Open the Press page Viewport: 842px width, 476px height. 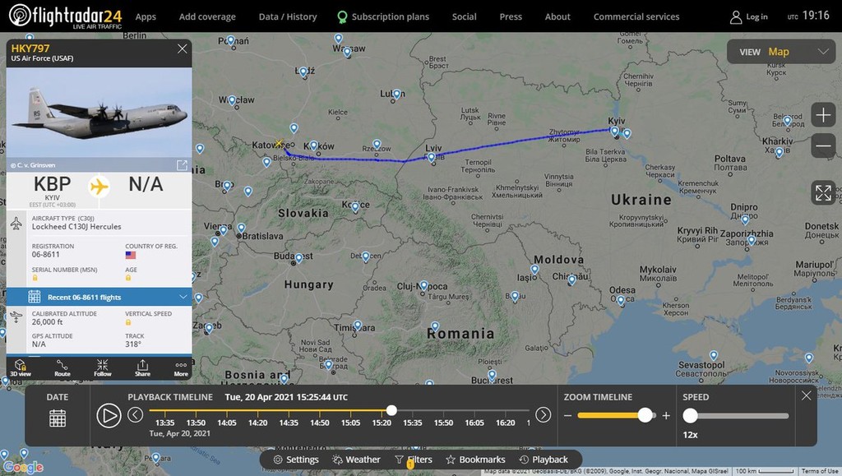tap(511, 16)
